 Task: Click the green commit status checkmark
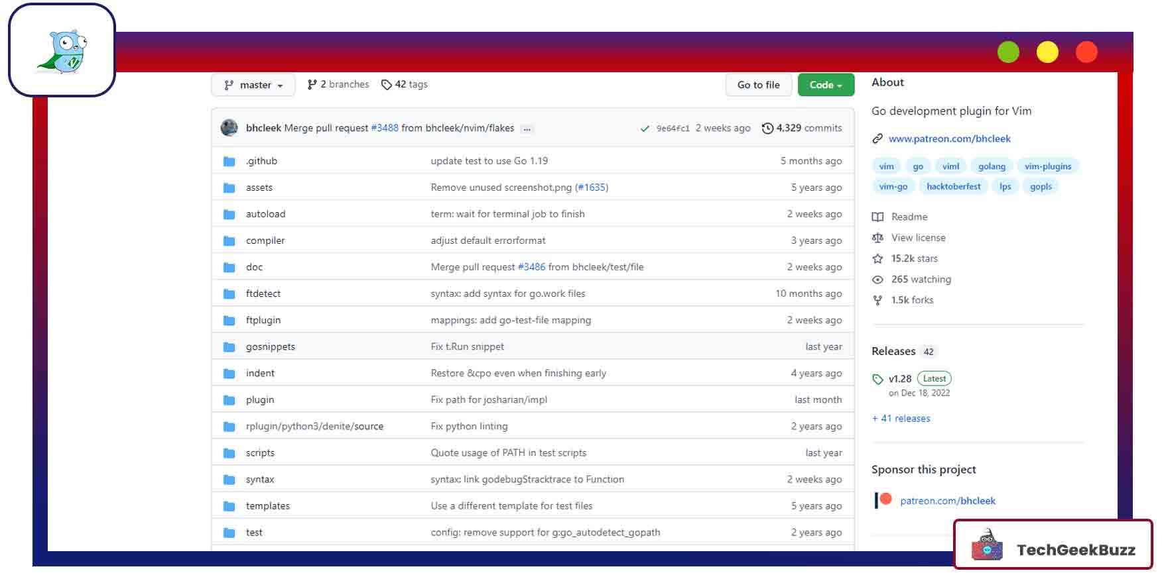tap(644, 129)
